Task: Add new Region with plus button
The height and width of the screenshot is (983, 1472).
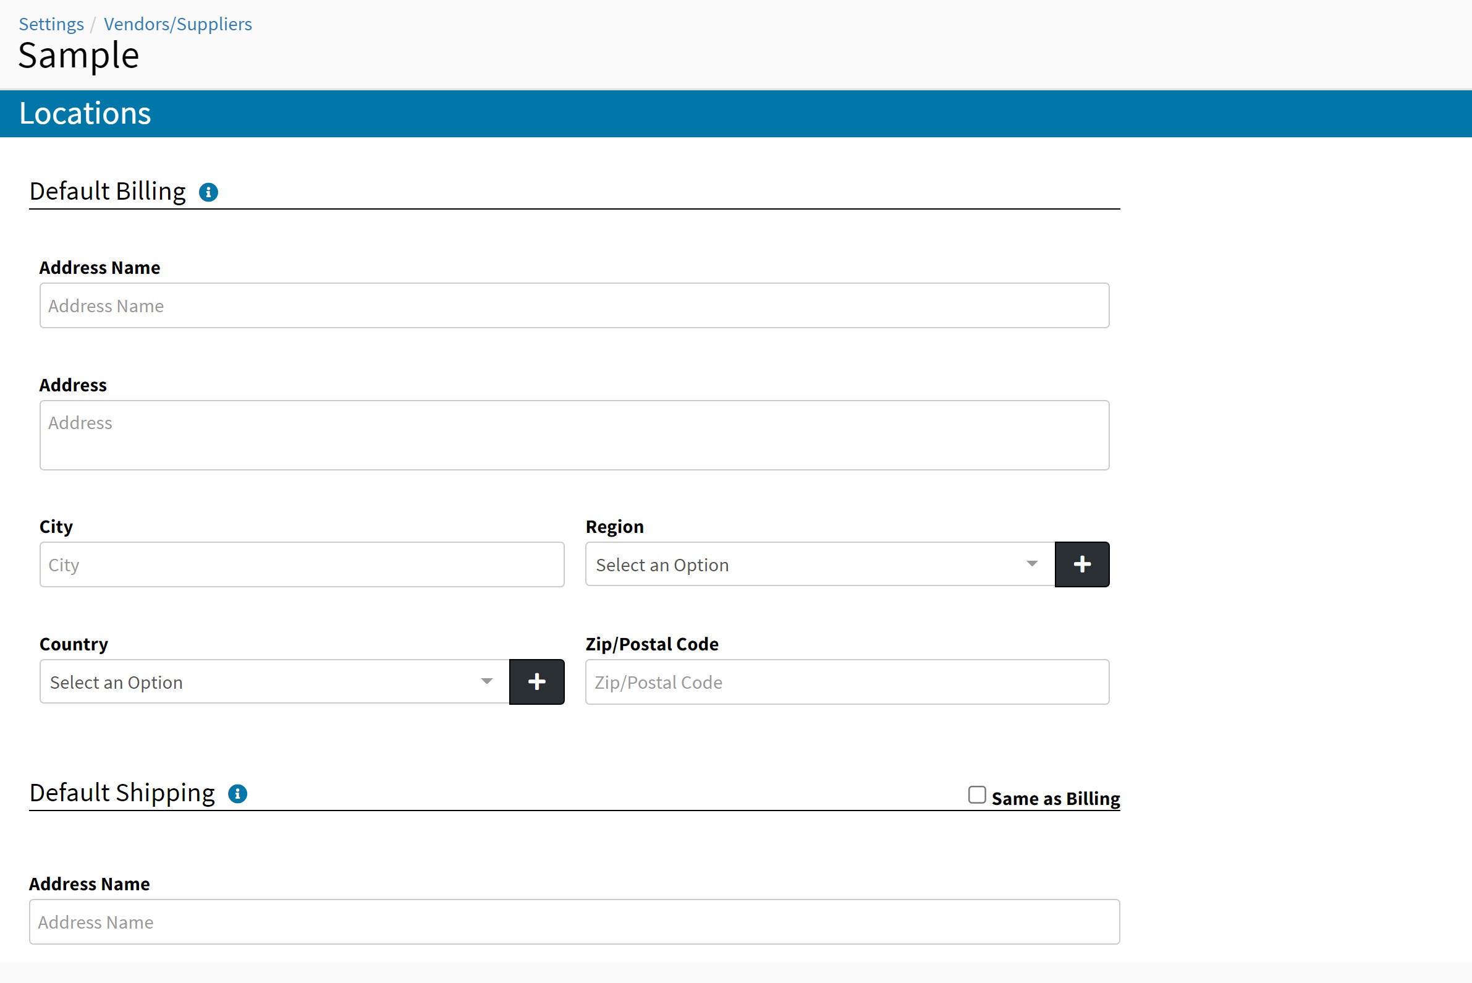Action: point(1081,564)
